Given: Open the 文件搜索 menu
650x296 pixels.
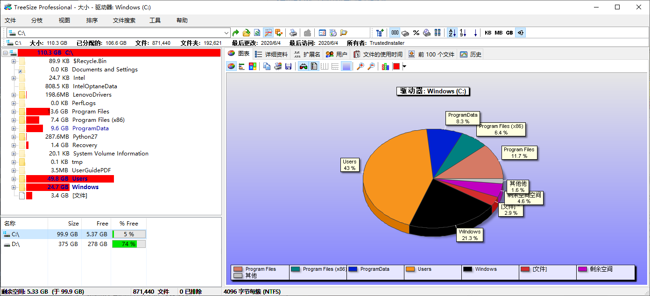Looking at the screenshot, I should (x=124, y=21).
